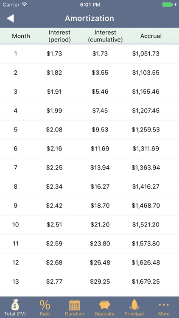Select the Interest (period) column header
The width and height of the screenshot is (179, 318).
pos(59,36)
